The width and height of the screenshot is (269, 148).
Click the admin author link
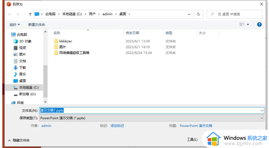click(46, 126)
